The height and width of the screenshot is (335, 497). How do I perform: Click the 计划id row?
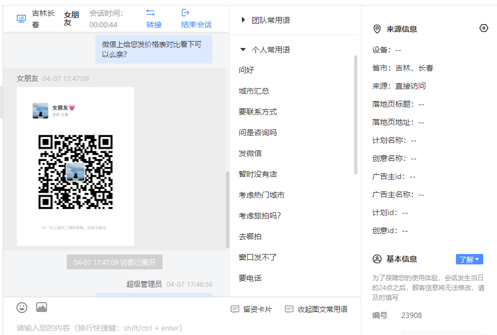390,213
